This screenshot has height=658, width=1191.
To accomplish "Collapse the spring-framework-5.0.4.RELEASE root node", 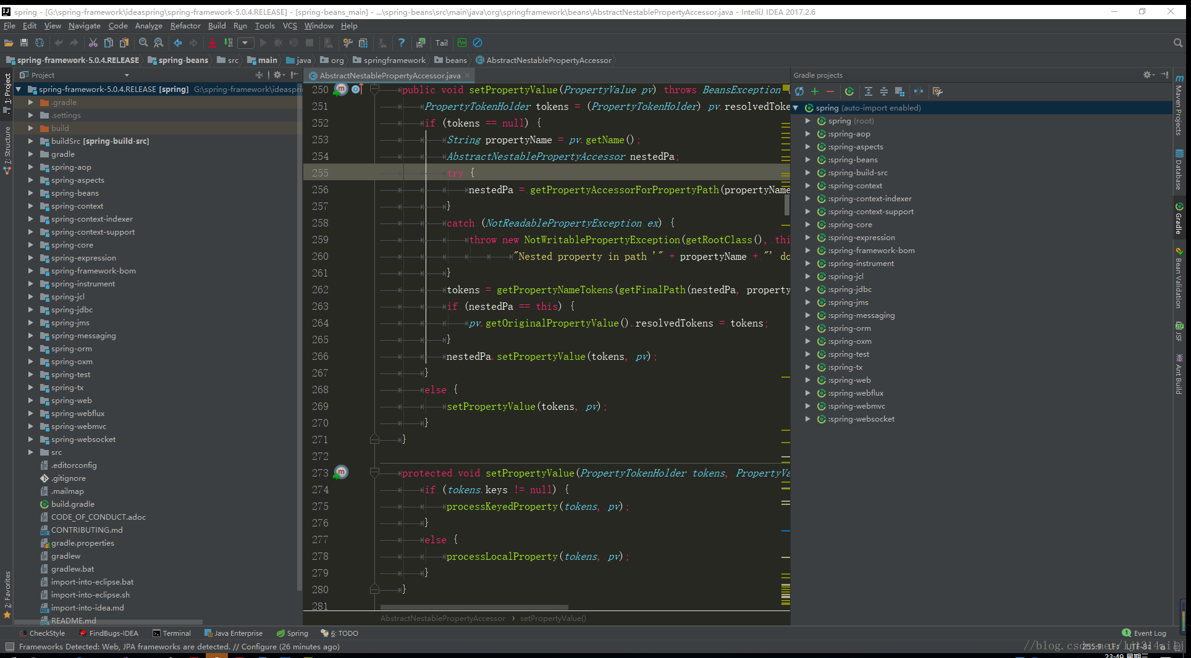I will pyautogui.click(x=19, y=90).
